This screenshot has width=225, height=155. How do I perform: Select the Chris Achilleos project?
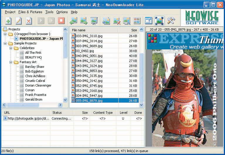coord(35,76)
